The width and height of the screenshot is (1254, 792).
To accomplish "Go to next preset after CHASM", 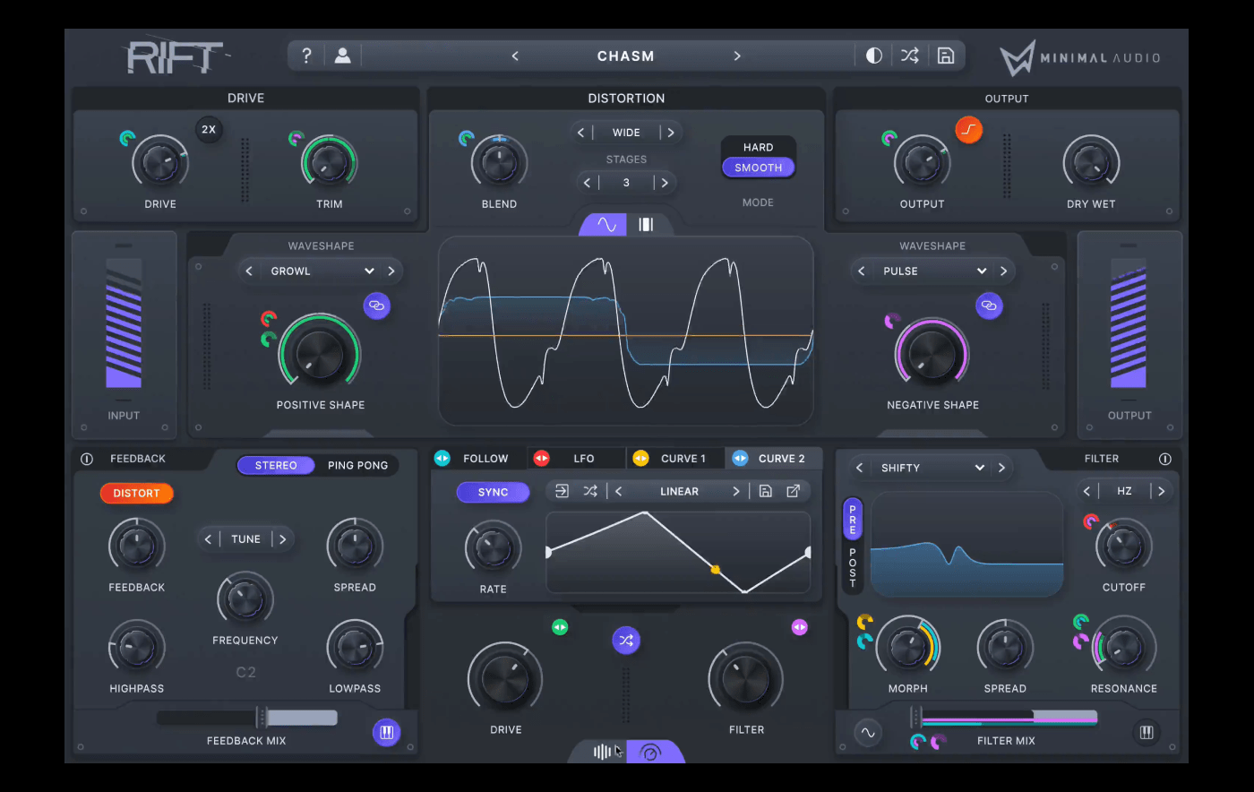I will point(737,56).
